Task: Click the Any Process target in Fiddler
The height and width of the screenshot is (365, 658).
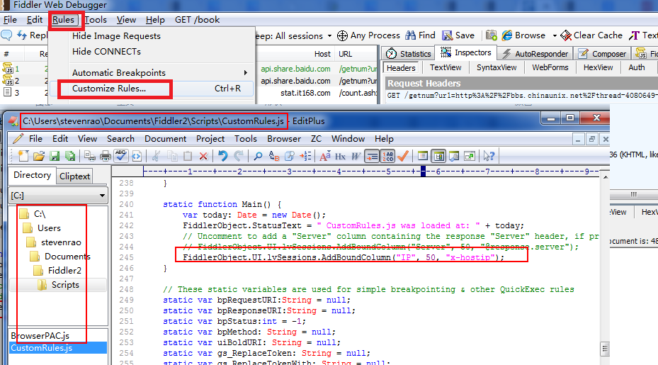Action: click(368, 35)
